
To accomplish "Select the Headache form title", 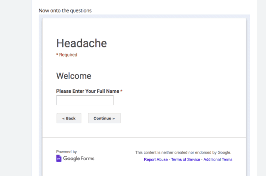I will [81, 43].
